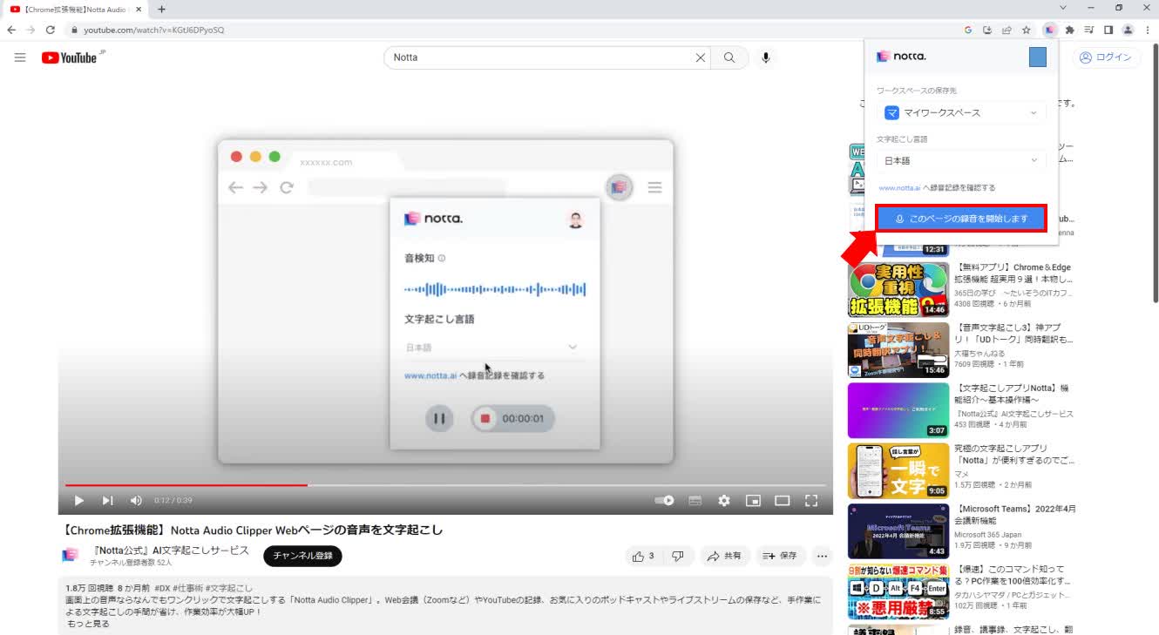Clear the Notta search text with X
Viewport: 1159px width, 635px height.
[700, 57]
